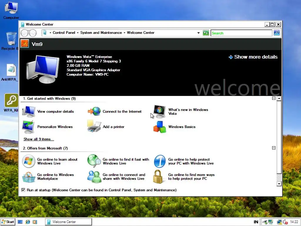Maximize the Welcome Center window
Viewport: 301px width, 226px height.
[x=272, y=24]
